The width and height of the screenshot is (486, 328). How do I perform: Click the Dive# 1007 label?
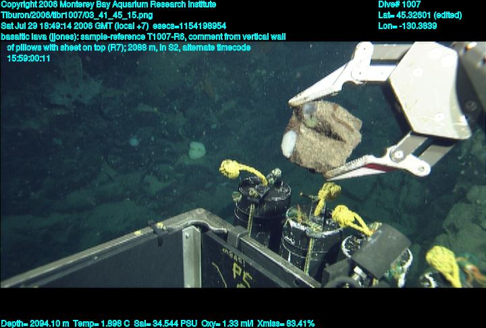tap(399, 4)
